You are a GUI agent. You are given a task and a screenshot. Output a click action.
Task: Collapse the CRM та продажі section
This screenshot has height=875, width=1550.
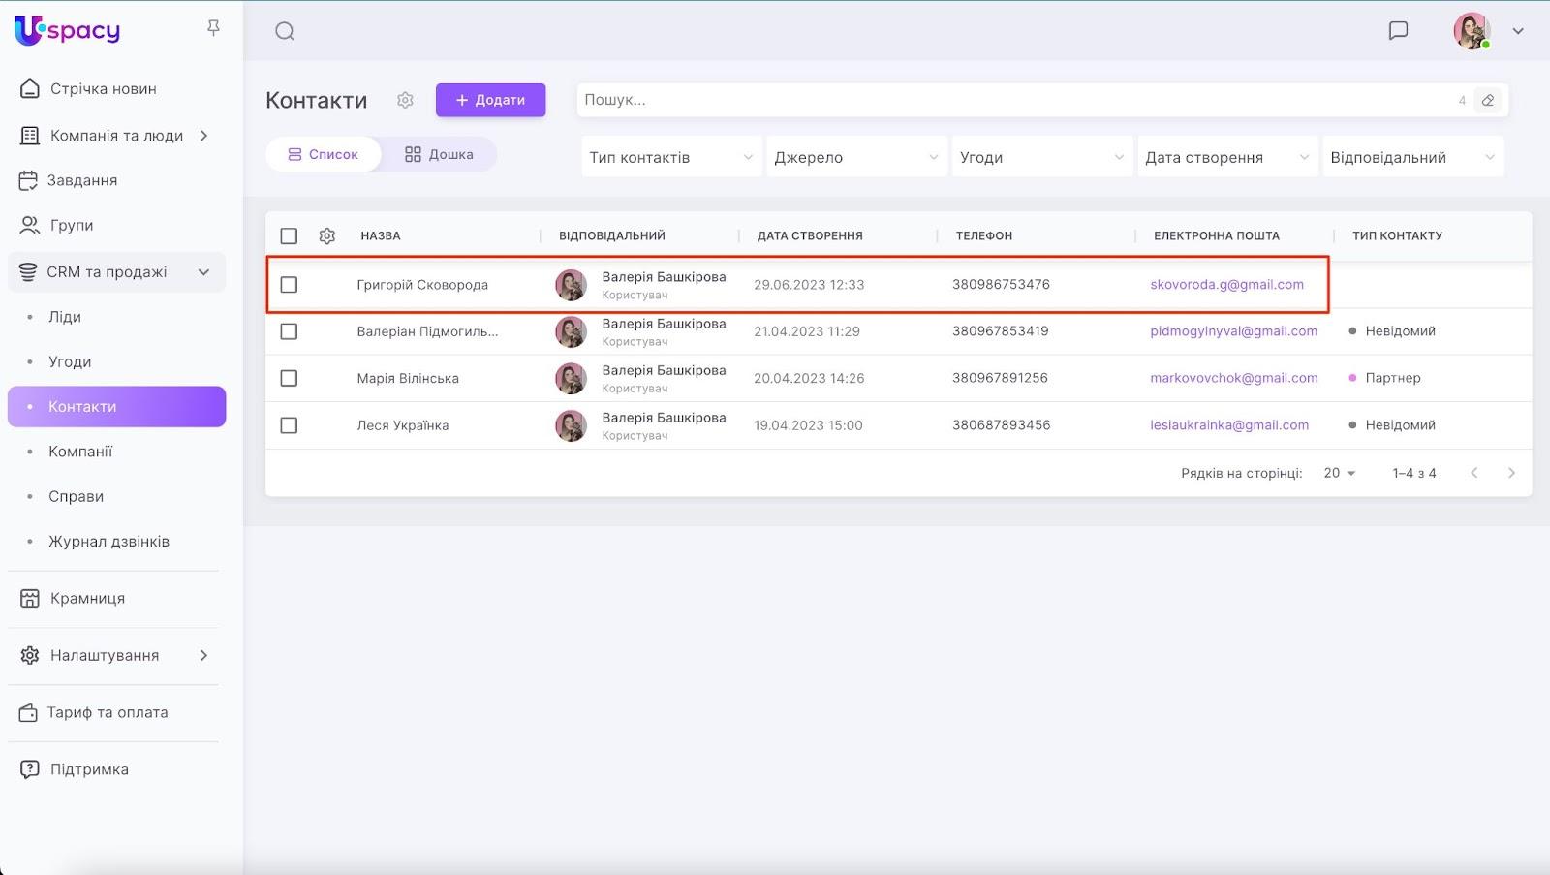coord(203,272)
